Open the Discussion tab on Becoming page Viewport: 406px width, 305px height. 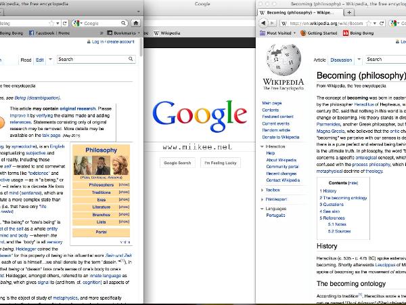click(341, 60)
